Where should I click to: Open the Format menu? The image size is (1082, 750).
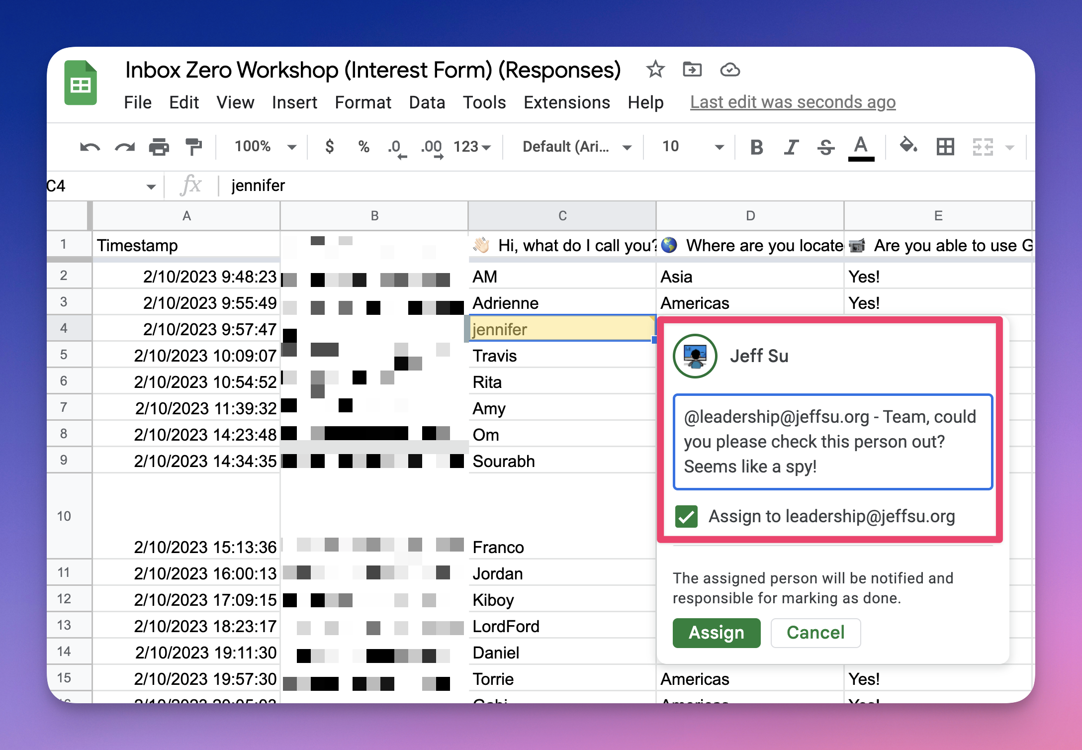click(363, 102)
